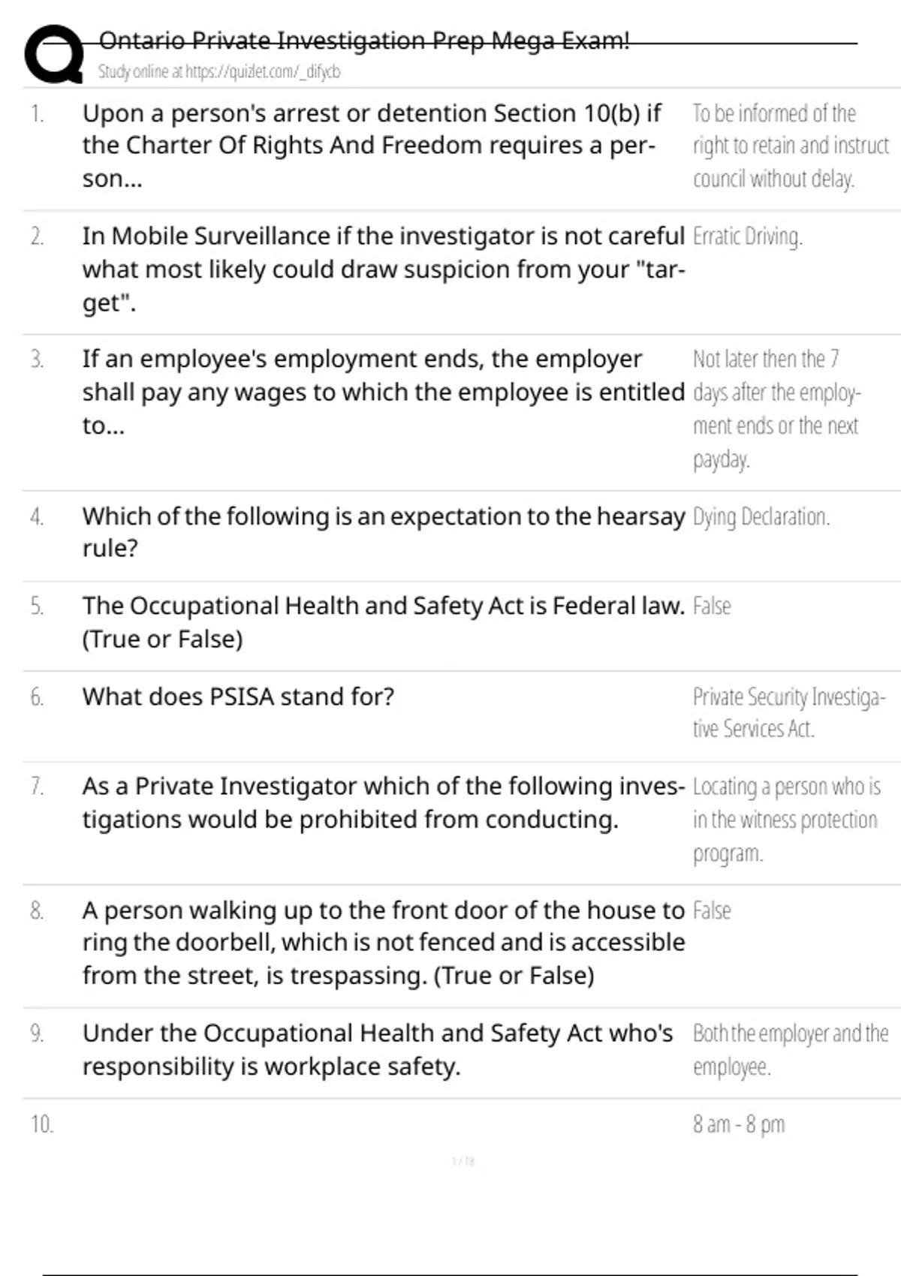Click the 'Private Security Investigative Services Act' answer

[788, 712]
